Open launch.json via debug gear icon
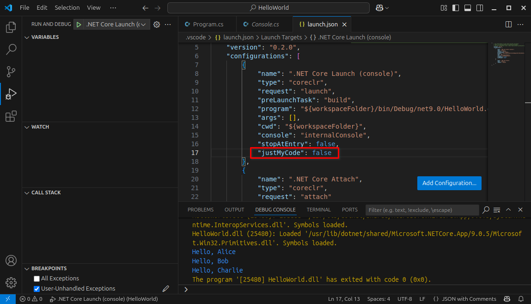Image resolution: width=531 pixels, height=304 pixels. 157,25
